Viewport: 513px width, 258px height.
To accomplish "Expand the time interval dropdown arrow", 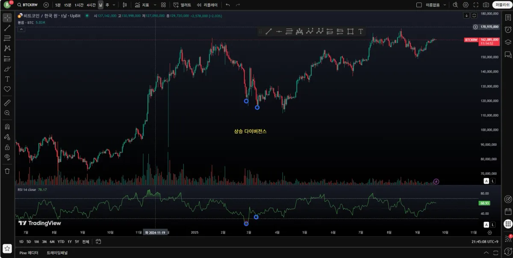I will coord(114,5).
